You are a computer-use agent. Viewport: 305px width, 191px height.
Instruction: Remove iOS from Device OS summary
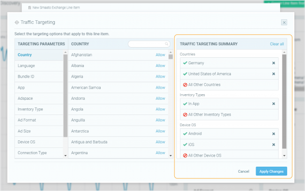pos(273,145)
